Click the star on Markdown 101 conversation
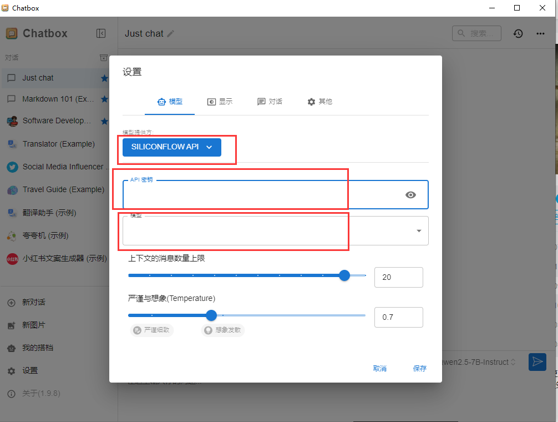This screenshot has width=558, height=422. pos(104,99)
